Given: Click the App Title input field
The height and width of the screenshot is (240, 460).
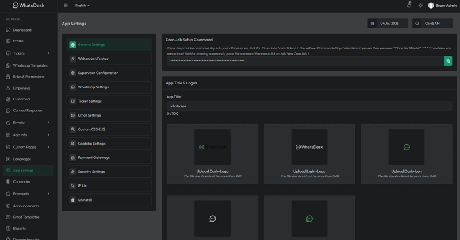Looking at the screenshot, I should coord(309,106).
